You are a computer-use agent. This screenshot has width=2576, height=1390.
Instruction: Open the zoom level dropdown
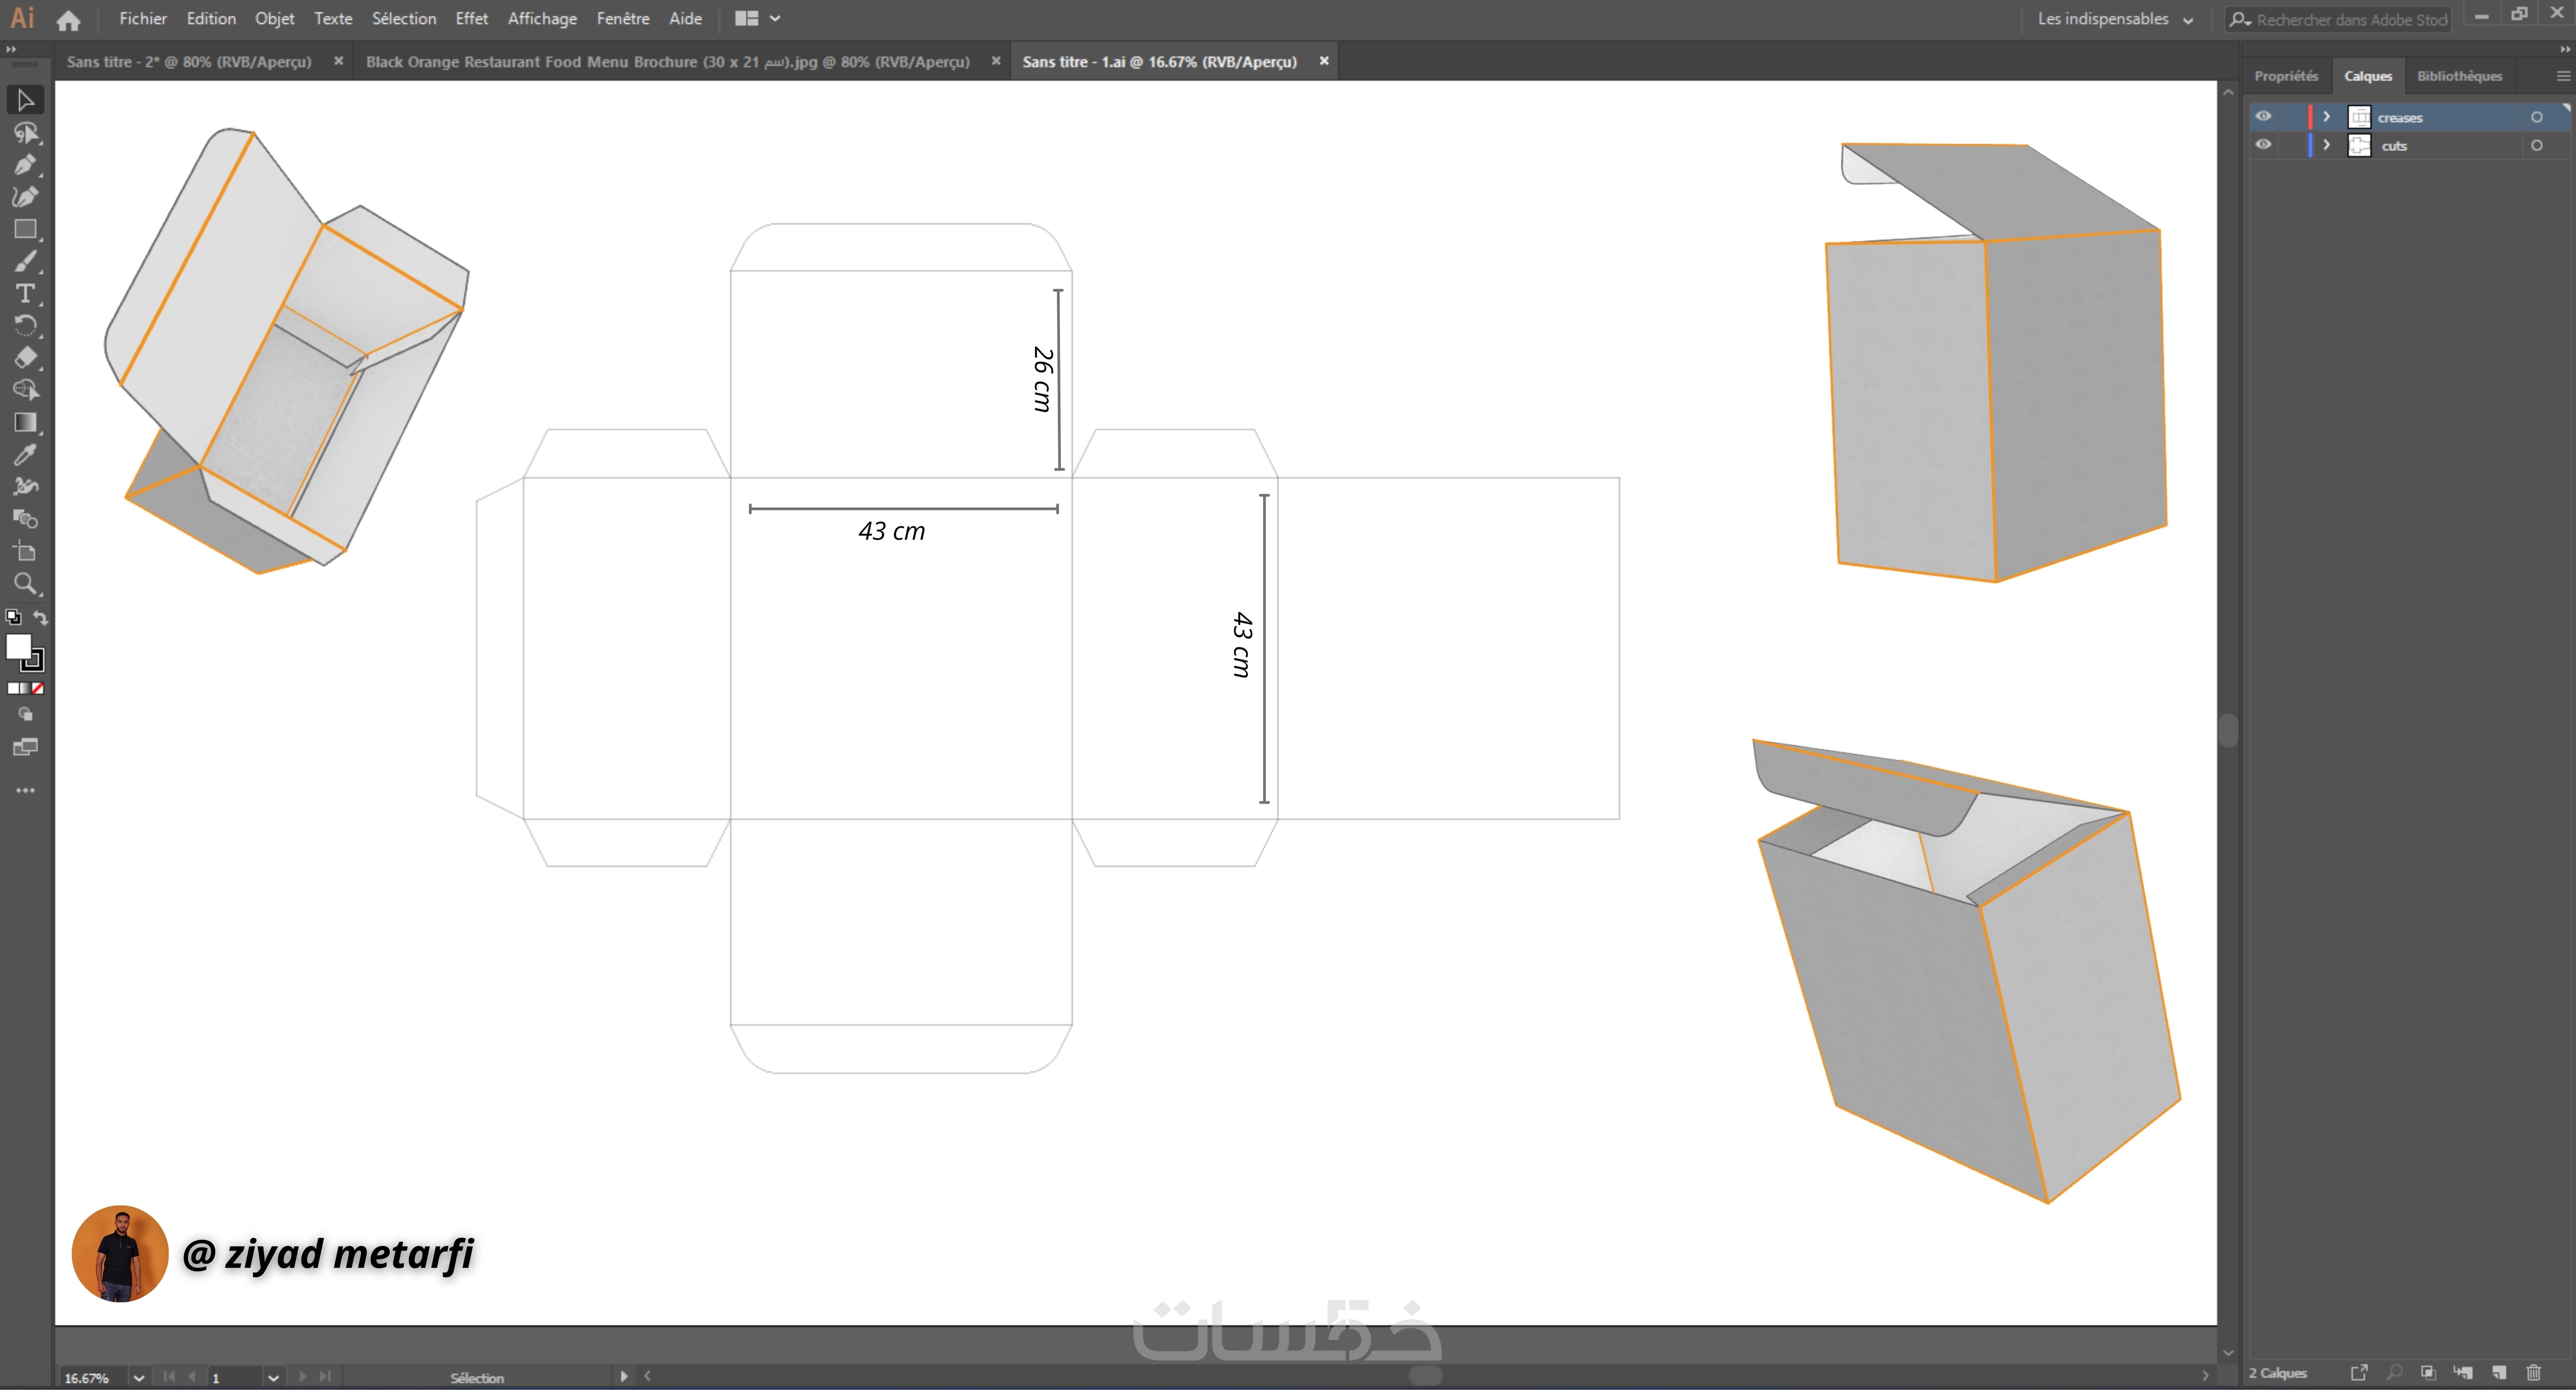click(139, 1378)
